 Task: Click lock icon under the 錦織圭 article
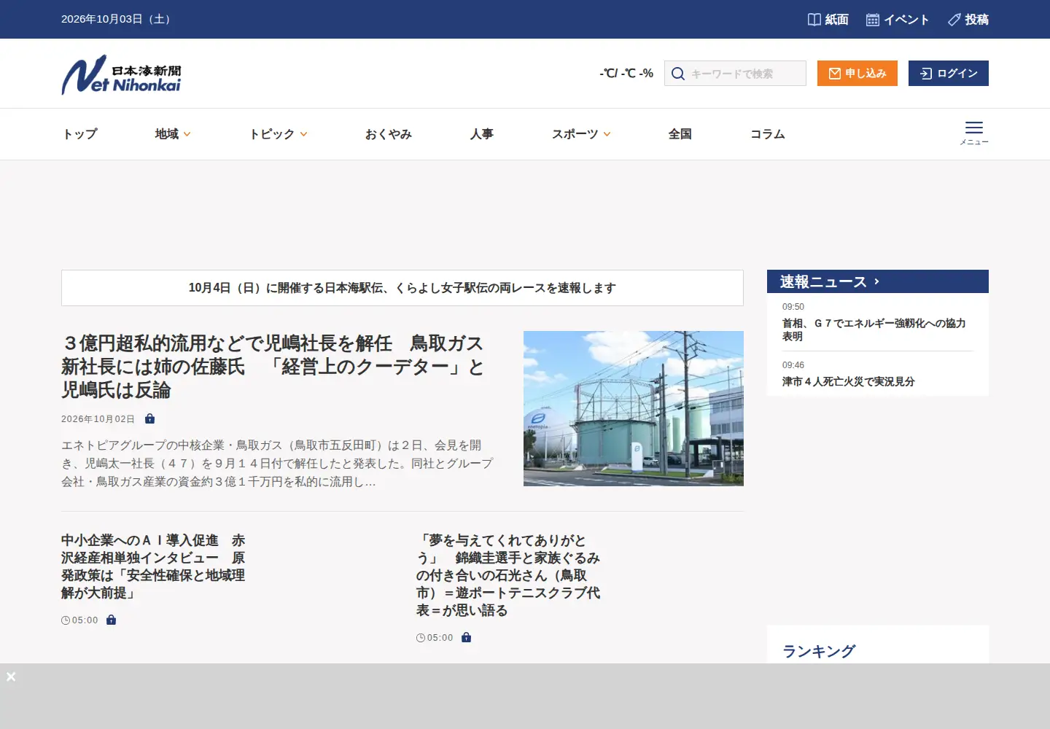(x=466, y=637)
